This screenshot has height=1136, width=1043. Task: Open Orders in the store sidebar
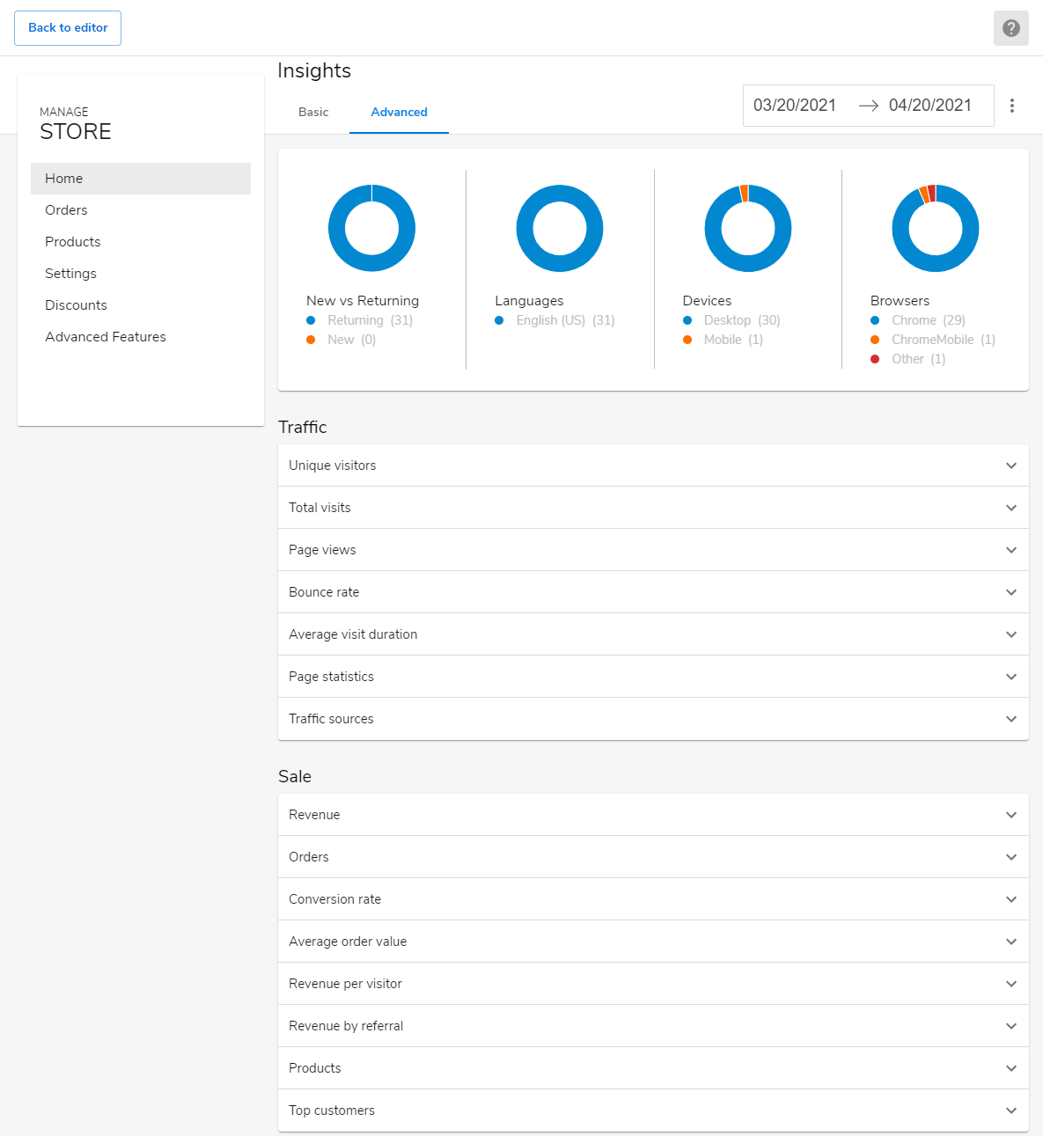pyautogui.click(x=66, y=210)
